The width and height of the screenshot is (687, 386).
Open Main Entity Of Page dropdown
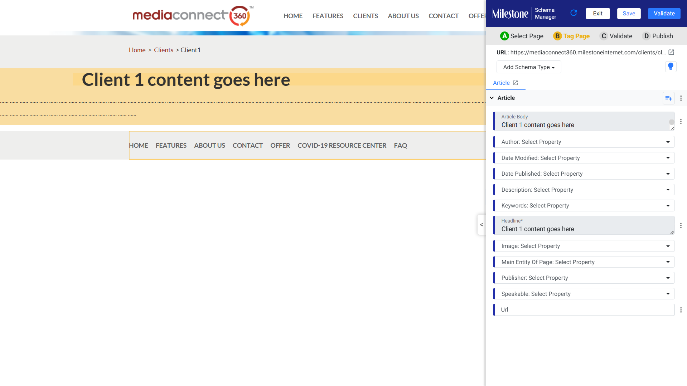(x=584, y=262)
